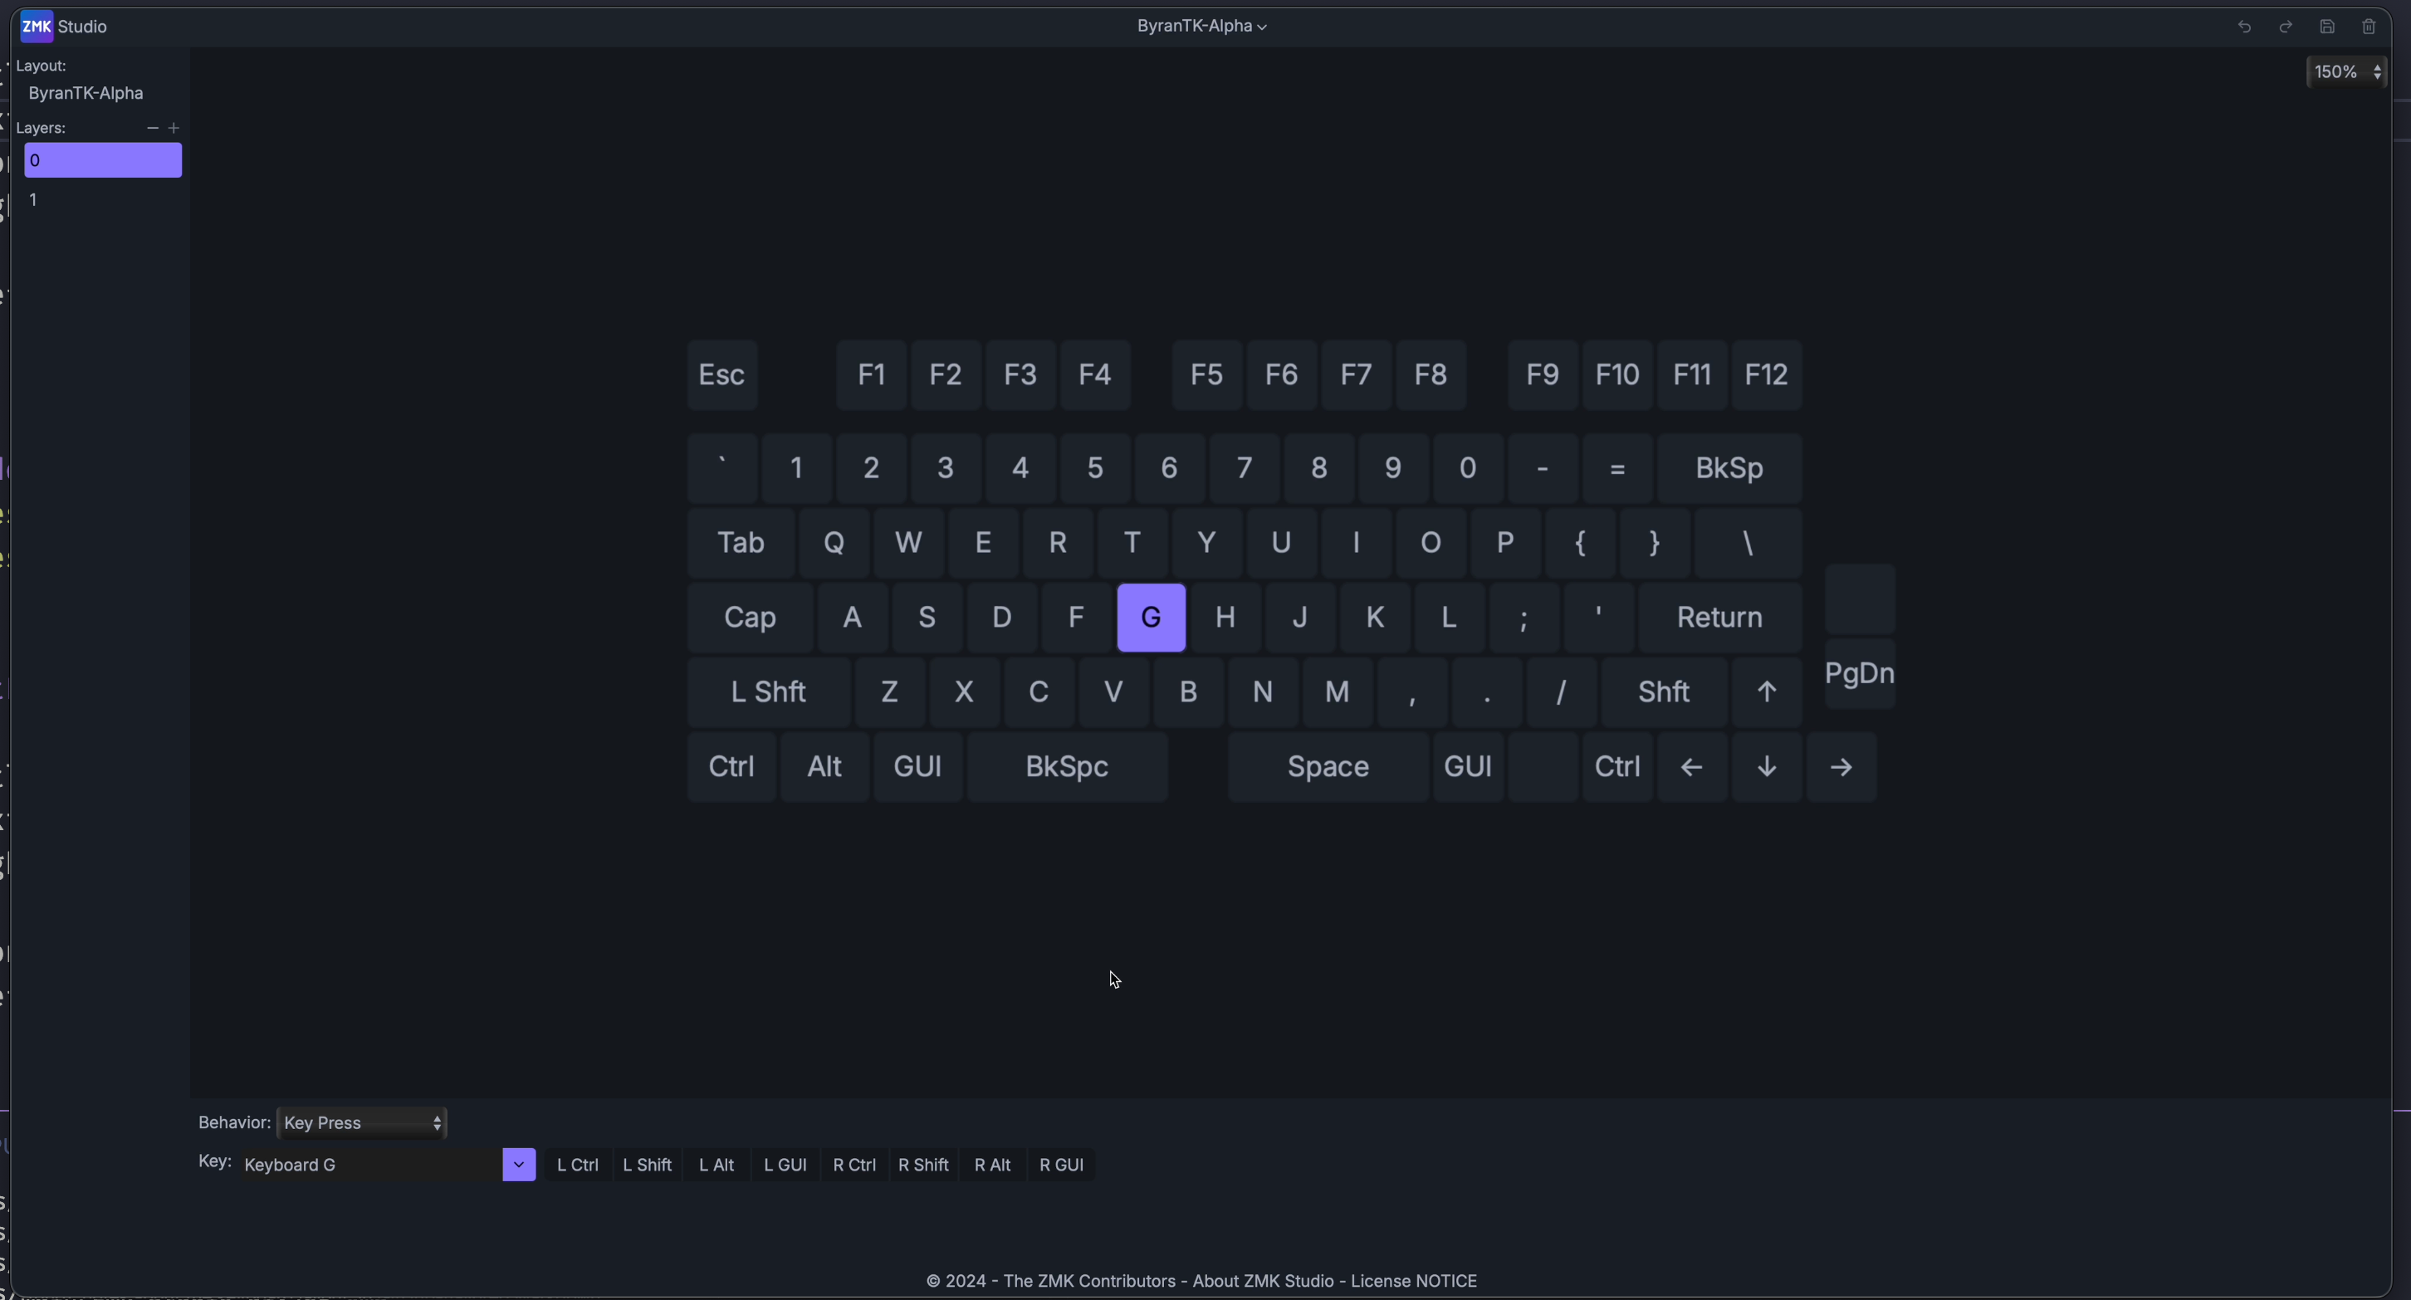The width and height of the screenshot is (2411, 1300).
Task: Toggle the L Alt modifier
Action: pyautogui.click(x=716, y=1165)
